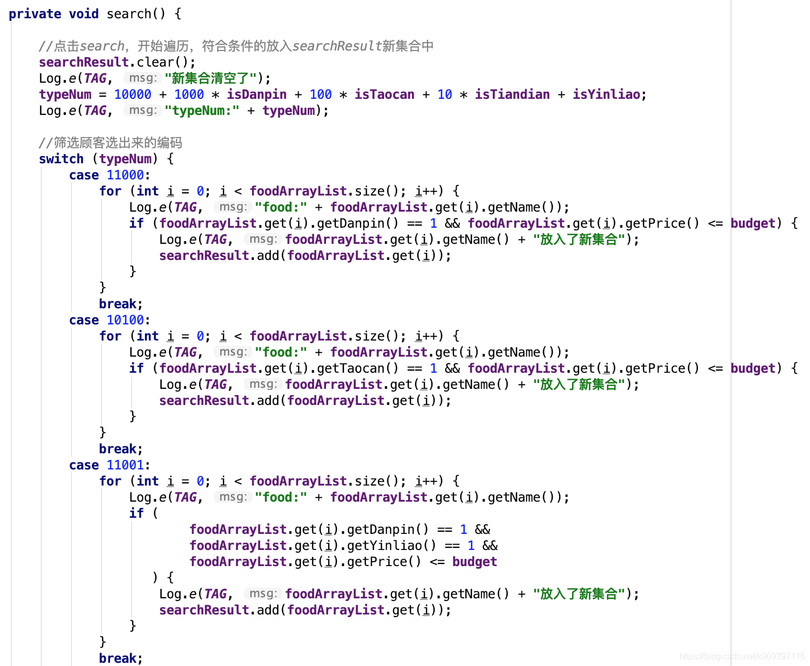Screen dimensions: 810x666
Task: Click the searchResult.clear() statement
Action: point(117,62)
